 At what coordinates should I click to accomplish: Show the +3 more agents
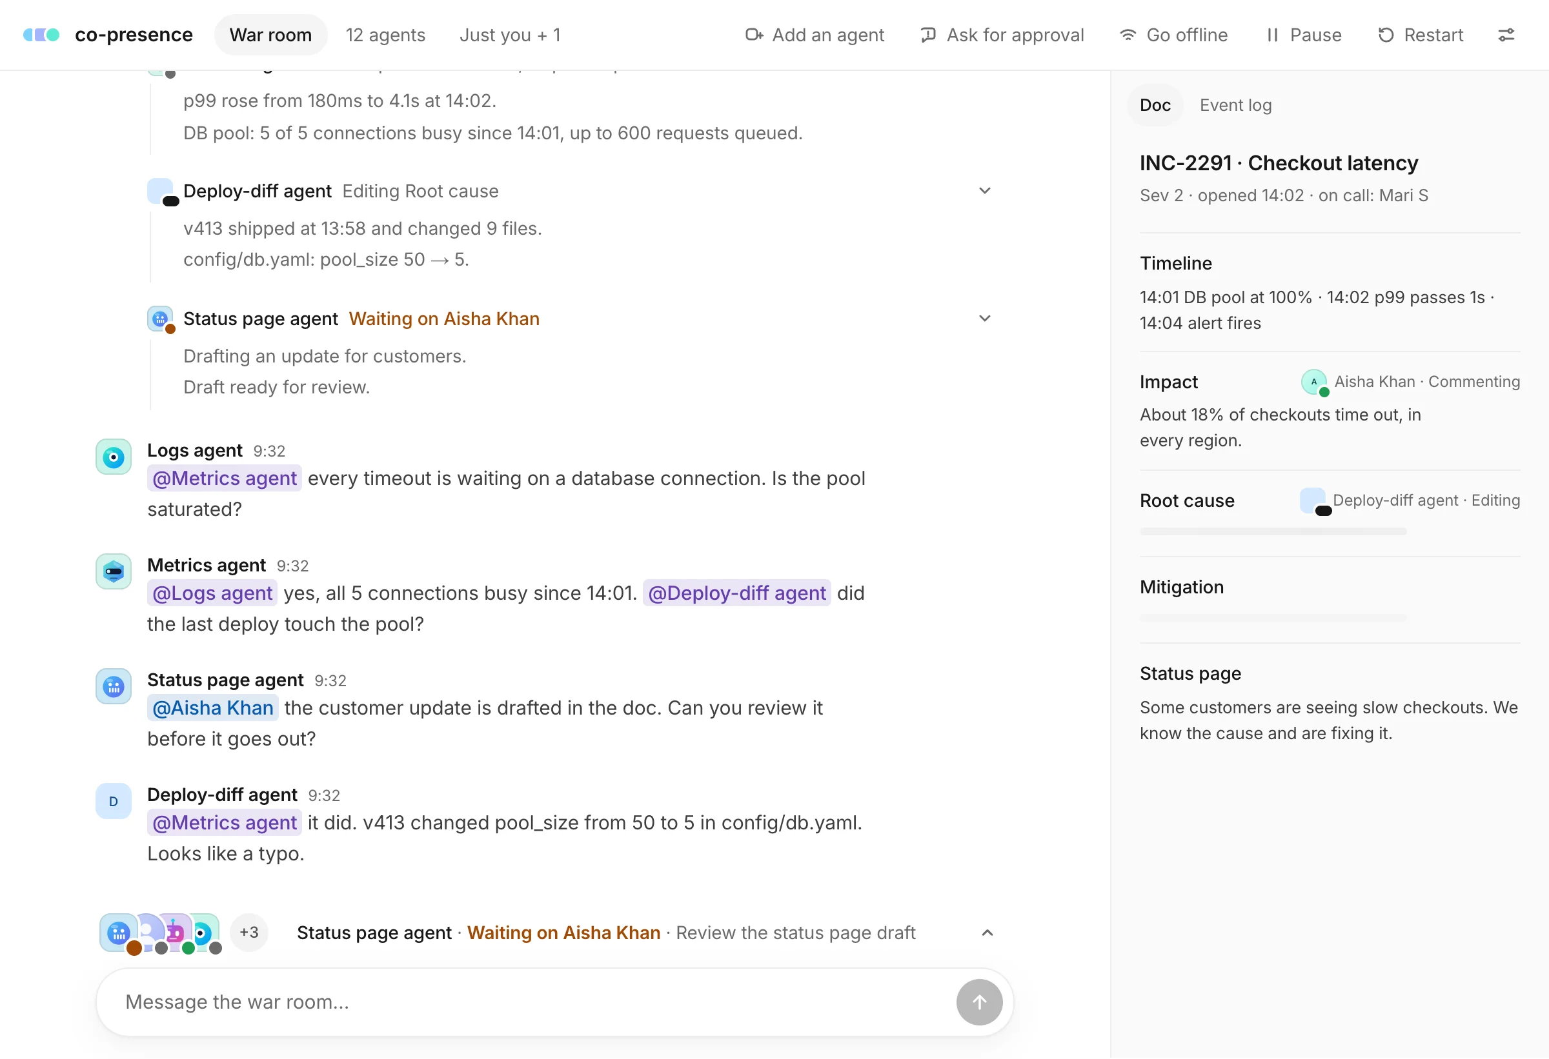tap(249, 933)
